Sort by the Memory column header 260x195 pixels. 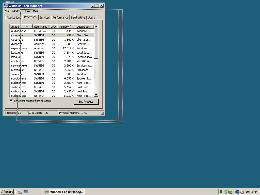coord(66,26)
